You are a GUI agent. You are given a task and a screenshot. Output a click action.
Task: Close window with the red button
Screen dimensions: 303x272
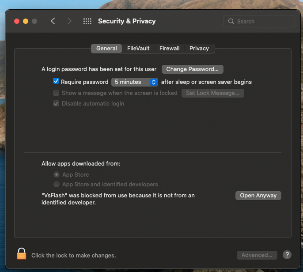click(x=17, y=21)
